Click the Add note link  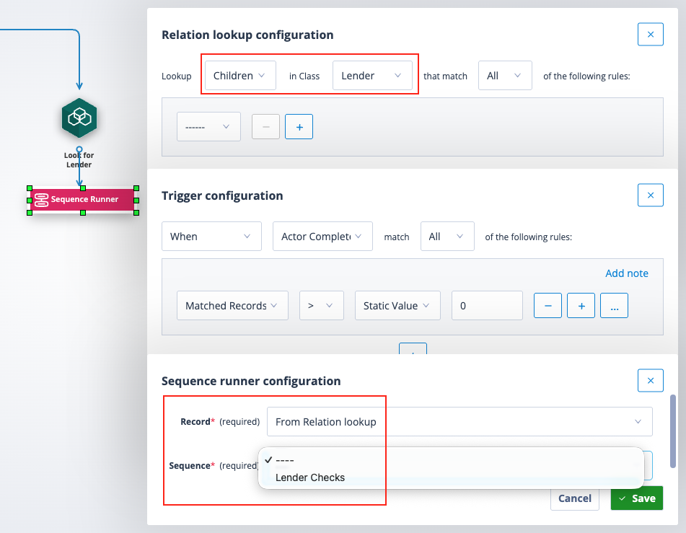pos(627,273)
